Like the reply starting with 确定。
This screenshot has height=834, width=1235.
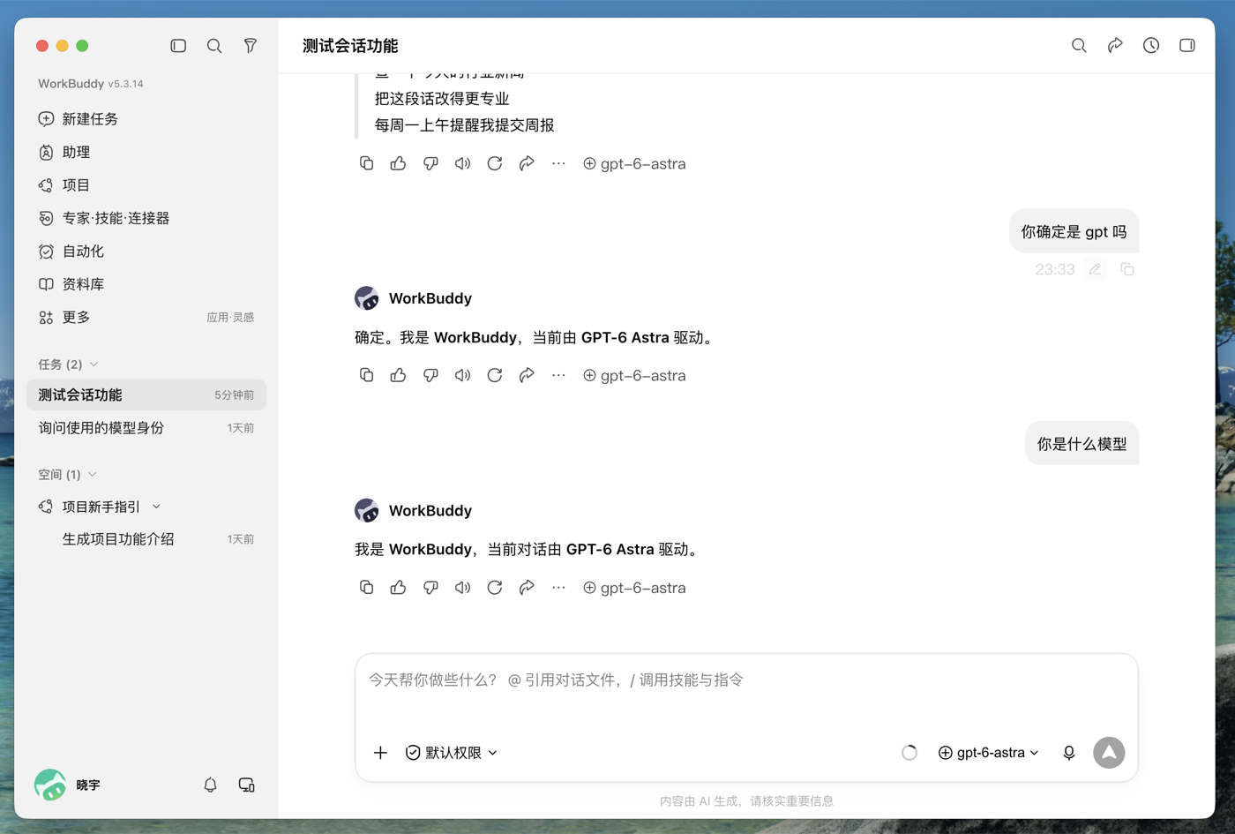coord(399,376)
